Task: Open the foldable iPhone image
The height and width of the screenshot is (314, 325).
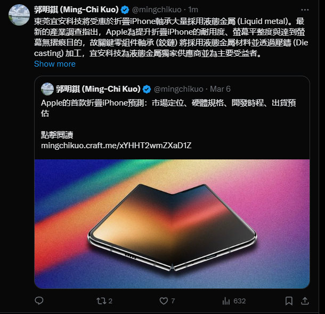Action: (x=172, y=224)
